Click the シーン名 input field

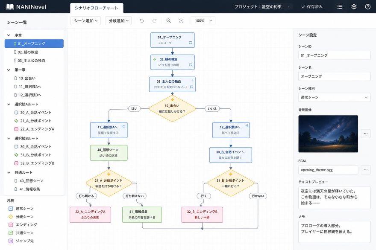pos(334,76)
